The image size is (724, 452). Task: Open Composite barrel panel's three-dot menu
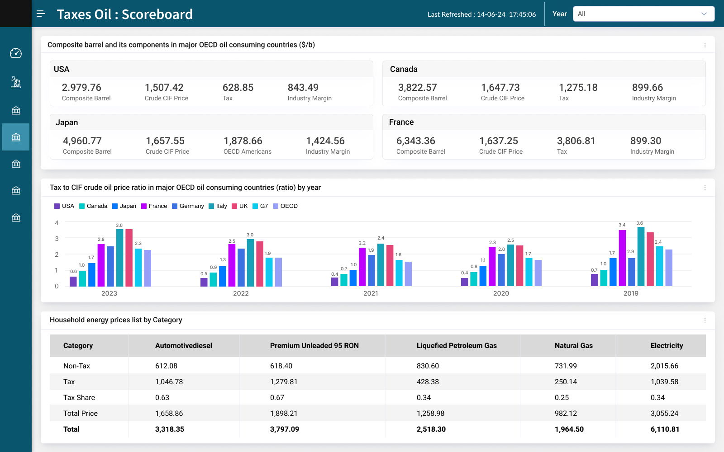click(705, 45)
